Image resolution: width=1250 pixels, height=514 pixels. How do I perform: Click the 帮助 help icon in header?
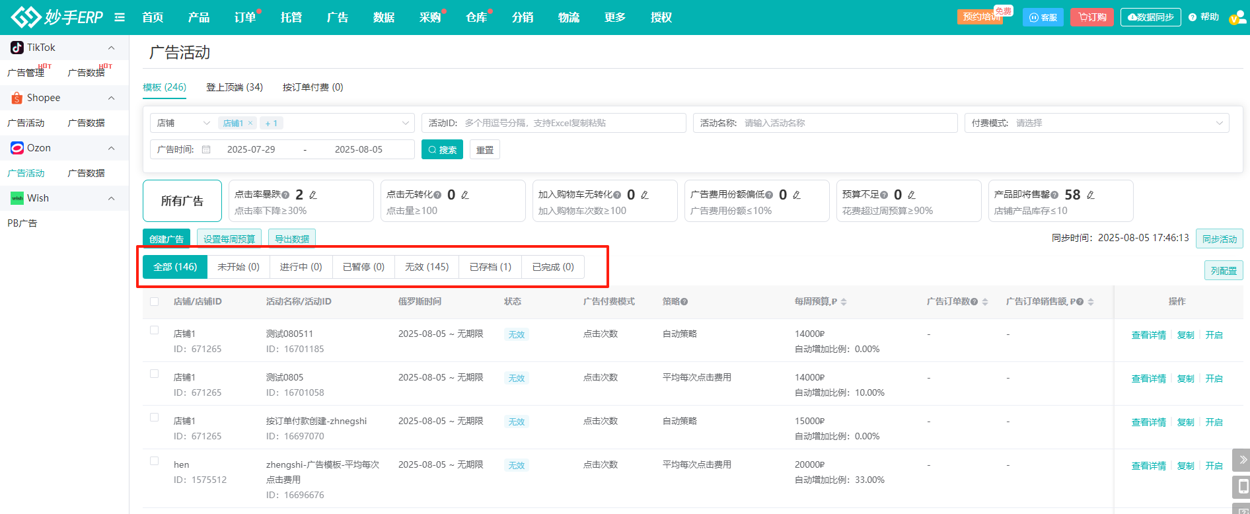click(1193, 17)
